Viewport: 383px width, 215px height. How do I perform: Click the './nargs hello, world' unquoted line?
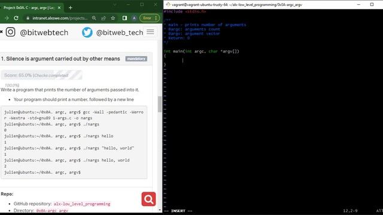point(66,160)
